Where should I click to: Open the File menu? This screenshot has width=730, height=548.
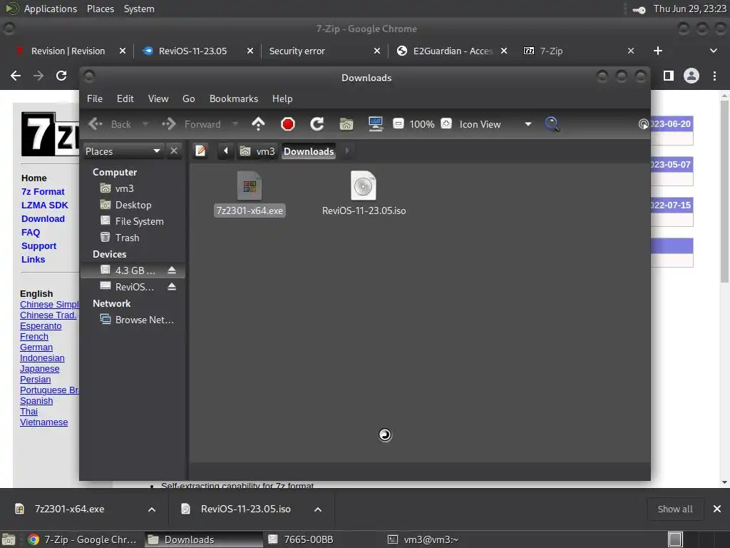(x=95, y=98)
